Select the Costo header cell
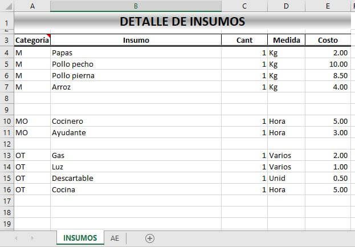Image resolution: width=355 pixels, height=247 pixels. (328, 41)
